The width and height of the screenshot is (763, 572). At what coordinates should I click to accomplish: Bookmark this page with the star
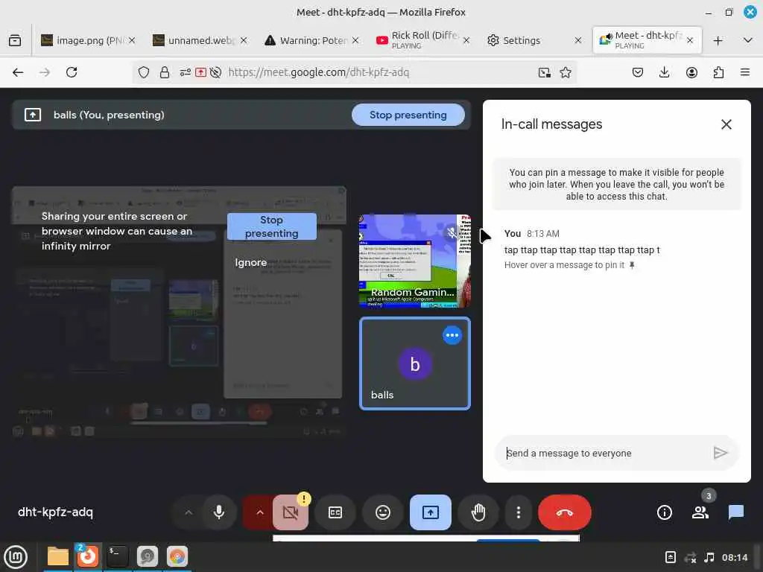tap(565, 72)
